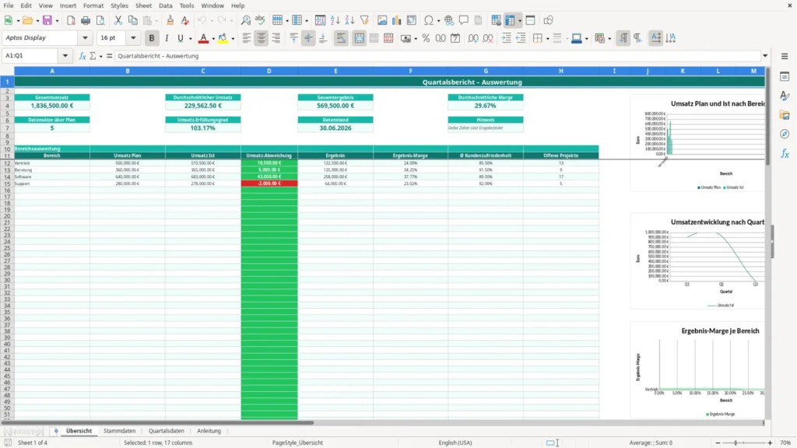Click the Name Box field A1:Q1
Image resolution: width=797 pixels, height=448 pixels.
(31, 56)
